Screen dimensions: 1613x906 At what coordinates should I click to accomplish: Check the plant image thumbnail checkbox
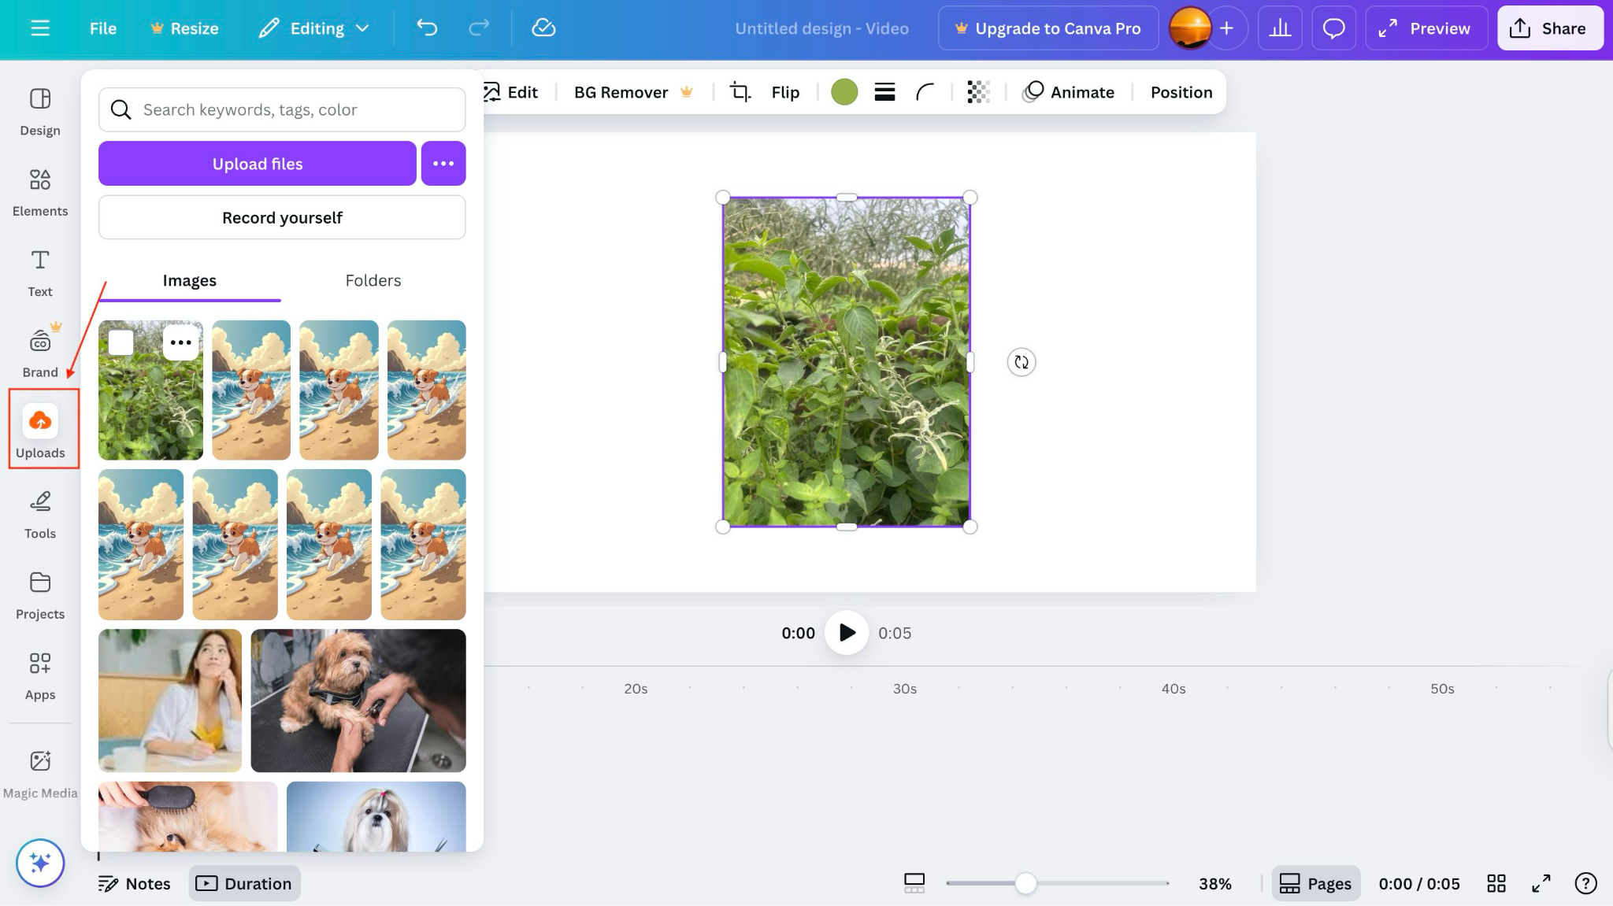[121, 342]
